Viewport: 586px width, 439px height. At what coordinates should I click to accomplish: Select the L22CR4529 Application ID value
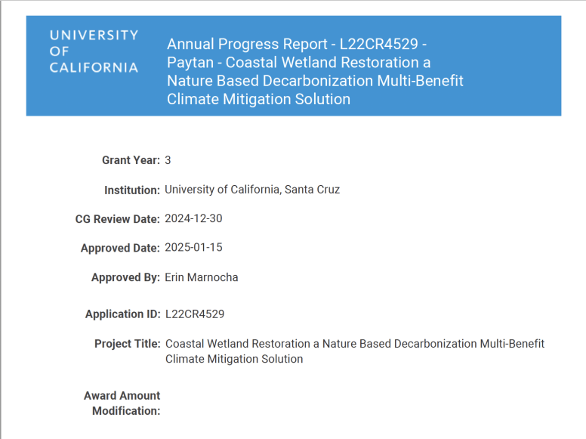195,314
